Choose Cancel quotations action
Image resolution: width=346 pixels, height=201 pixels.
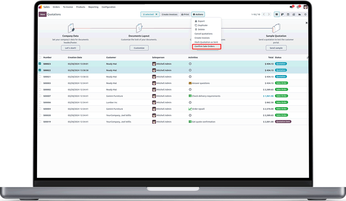tap(206, 34)
